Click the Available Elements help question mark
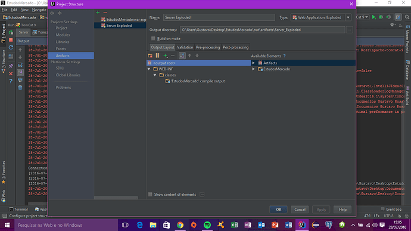This screenshot has width=411, height=231. tap(284, 56)
